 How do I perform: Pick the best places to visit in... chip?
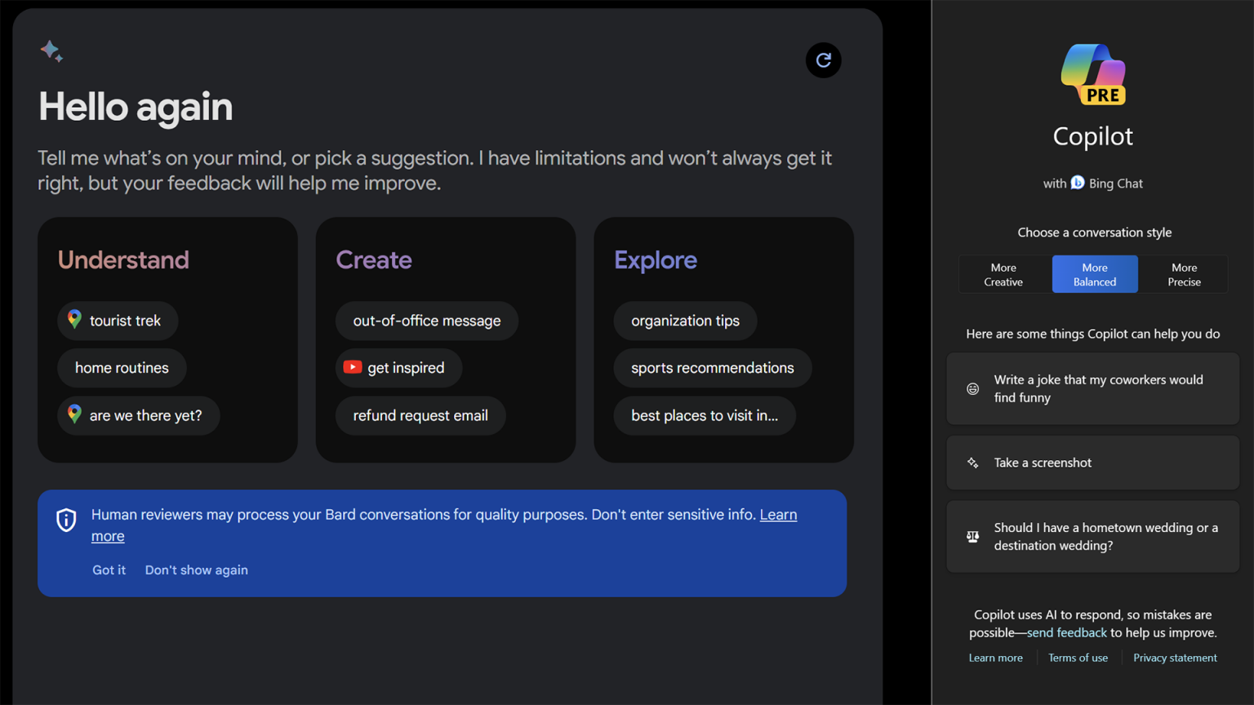705,415
